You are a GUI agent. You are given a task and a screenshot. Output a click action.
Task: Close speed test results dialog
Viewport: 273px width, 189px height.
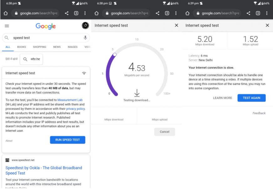pos(267,25)
